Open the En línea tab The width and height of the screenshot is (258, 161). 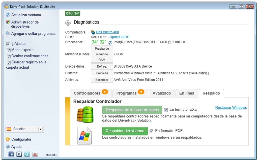coord(187,93)
